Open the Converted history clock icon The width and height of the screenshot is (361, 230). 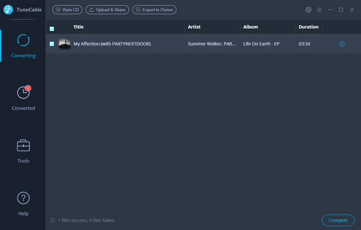pos(23,92)
